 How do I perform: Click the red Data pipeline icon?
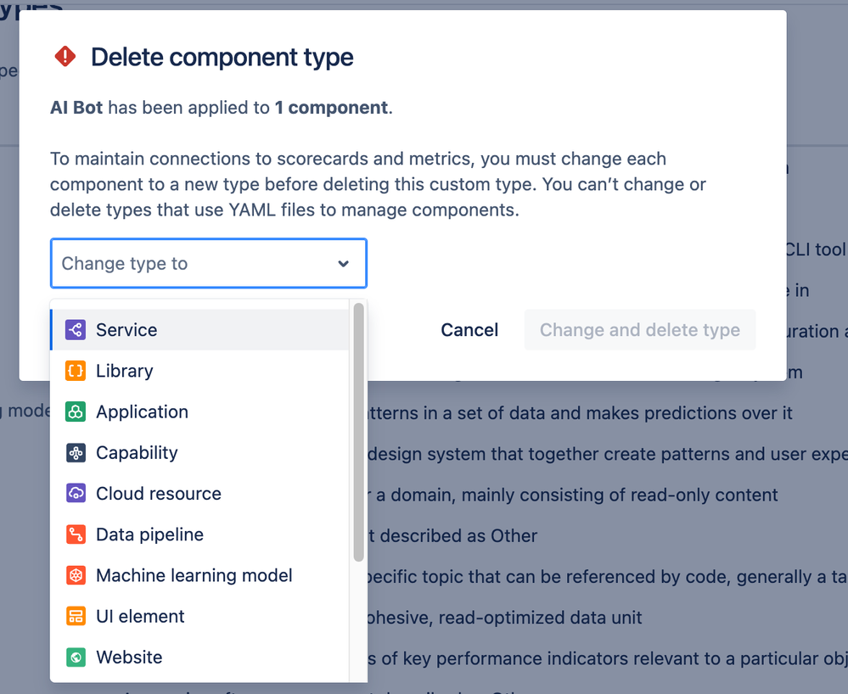point(76,534)
